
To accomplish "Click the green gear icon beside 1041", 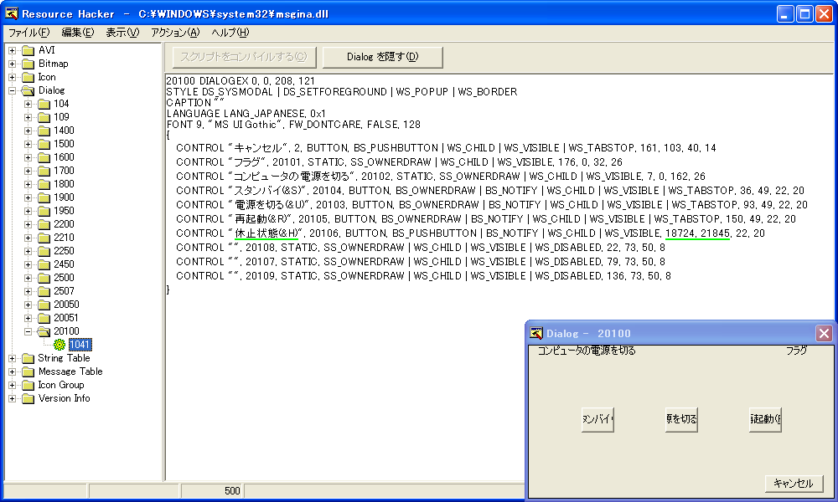I will click(x=59, y=345).
